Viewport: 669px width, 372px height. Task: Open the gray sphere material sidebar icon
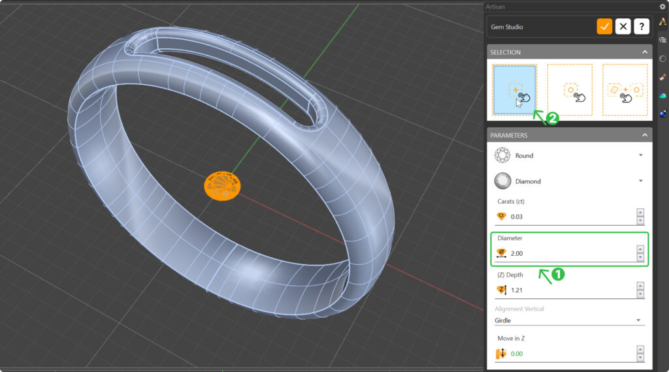tap(662, 59)
